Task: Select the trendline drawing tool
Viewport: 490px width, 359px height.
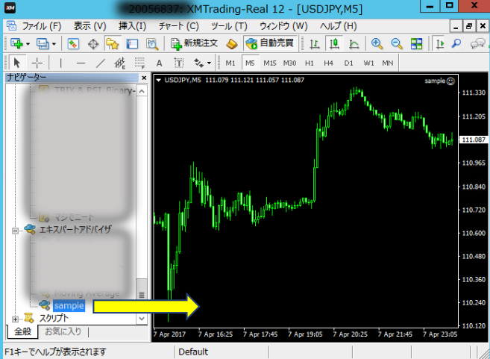Action: pos(101,63)
